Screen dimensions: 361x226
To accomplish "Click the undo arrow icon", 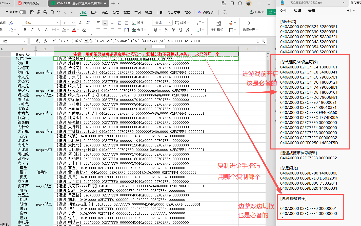I will pyautogui.click(x=58, y=12).
